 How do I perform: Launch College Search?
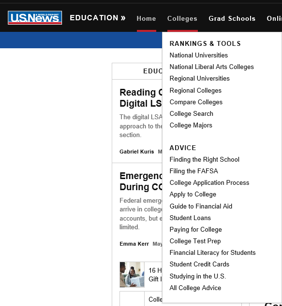point(191,113)
